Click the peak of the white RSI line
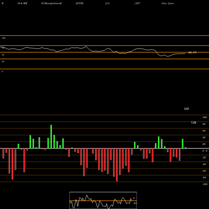The width and height of the screenshot is (209, 209). 86,46
